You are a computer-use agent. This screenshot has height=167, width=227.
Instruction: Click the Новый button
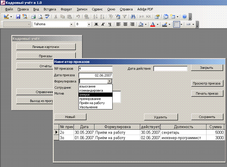pyautogui.click(x=70, y=117)
